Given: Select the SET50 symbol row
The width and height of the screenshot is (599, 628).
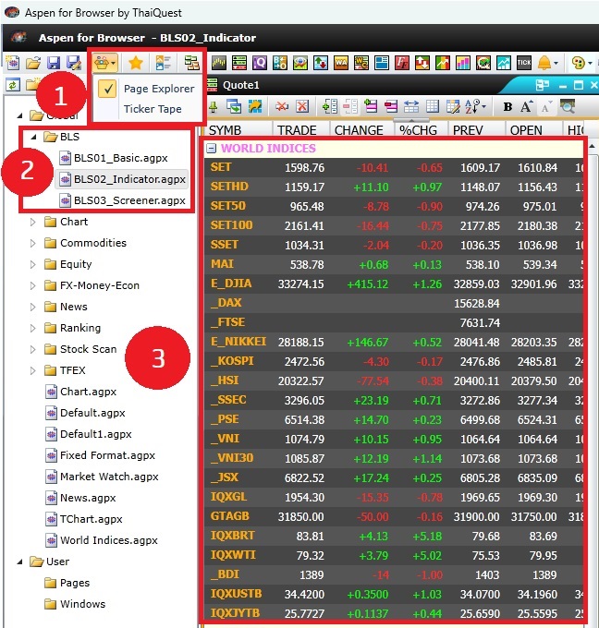Looking at the screenshot, I should [x=393, y=206].
